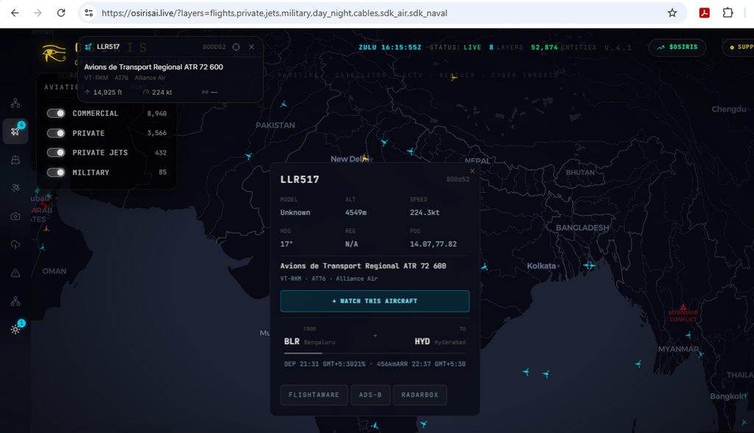754x433 pixels.
Task: Click the HYD Hyderabad destination label
Action: pyautogui.click(x=440, y=342)
